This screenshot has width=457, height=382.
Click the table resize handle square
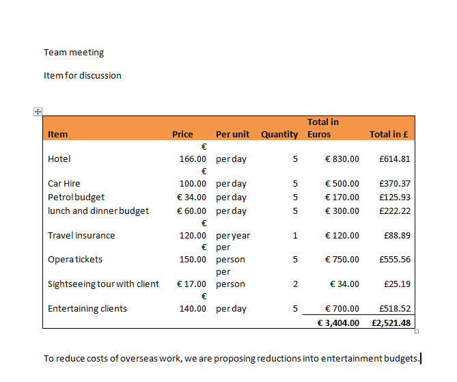[x=417, y=331]
